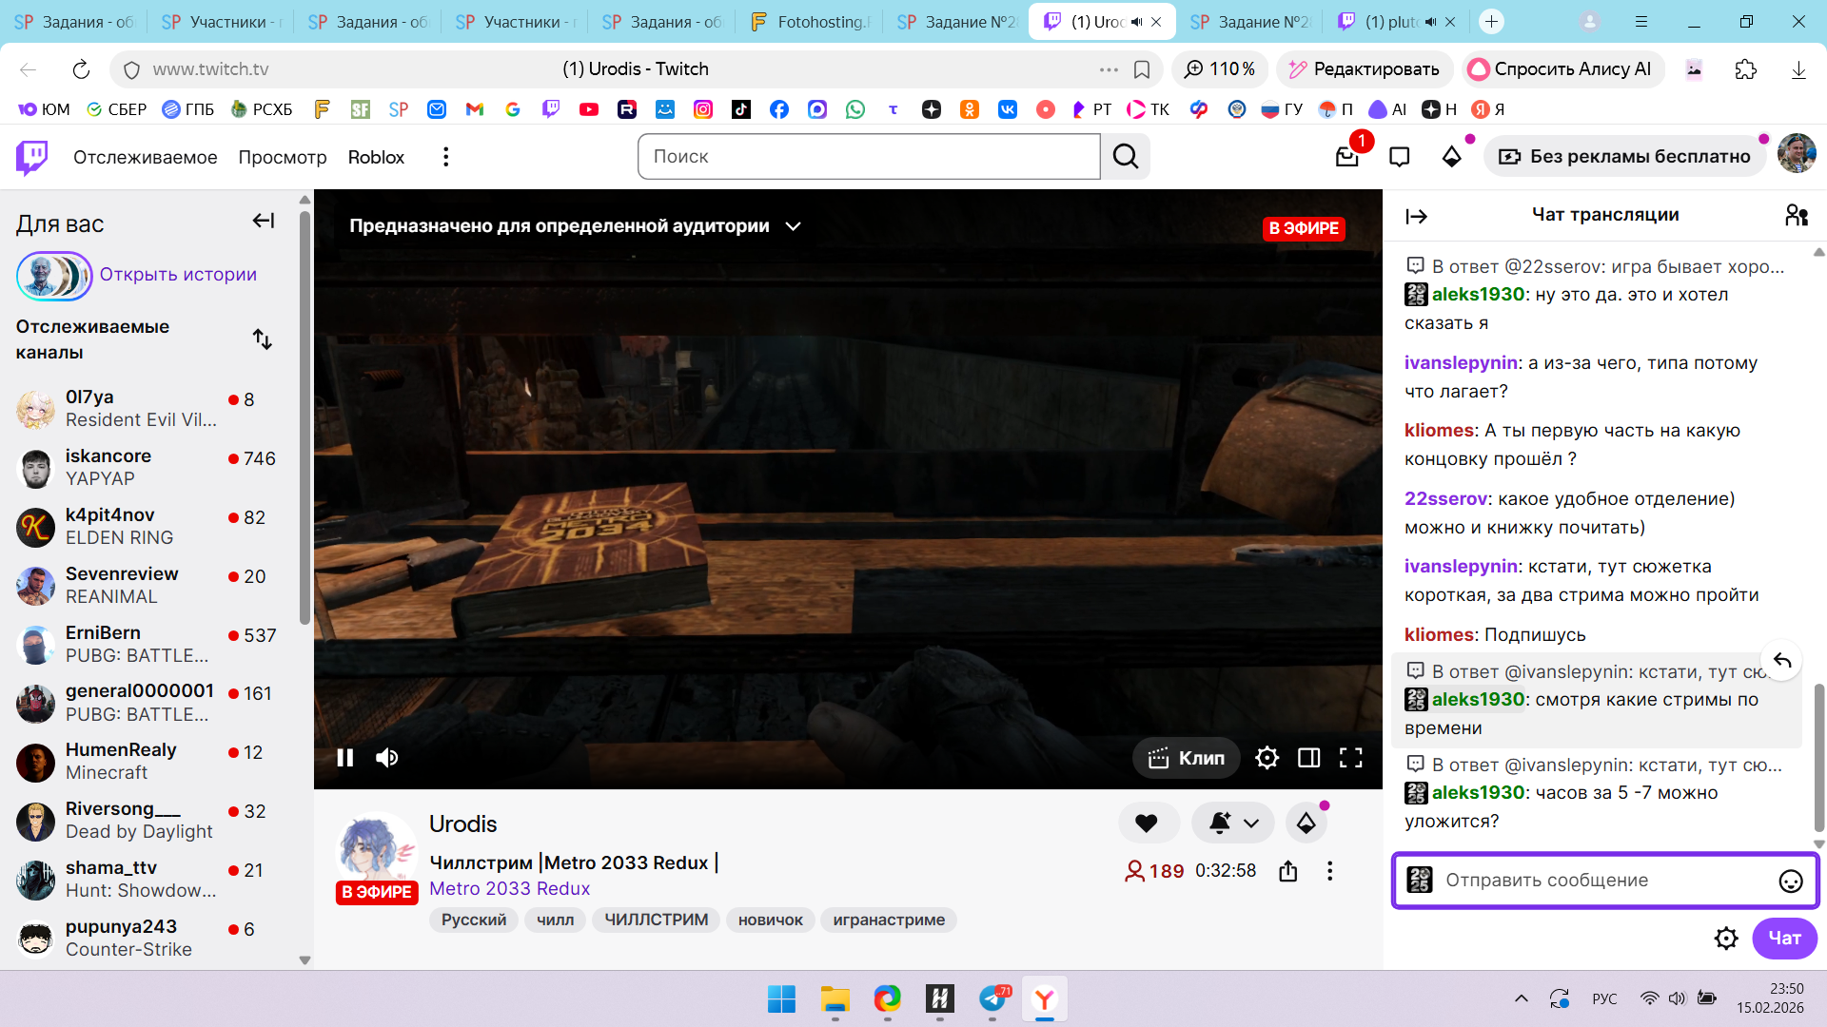The image size is (1827, 1027).
Task: Open whispers chat bubble icon
Action: tap(1399, 157)
